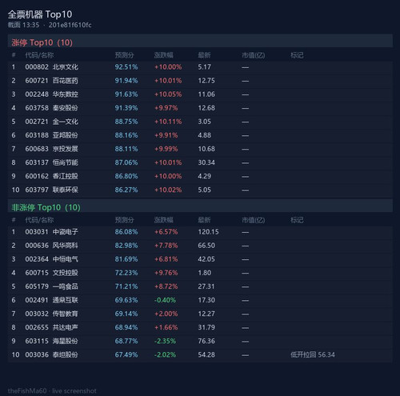Click the +10.02% change value
This screenshot has width=400, height=396.
(168, 190)
